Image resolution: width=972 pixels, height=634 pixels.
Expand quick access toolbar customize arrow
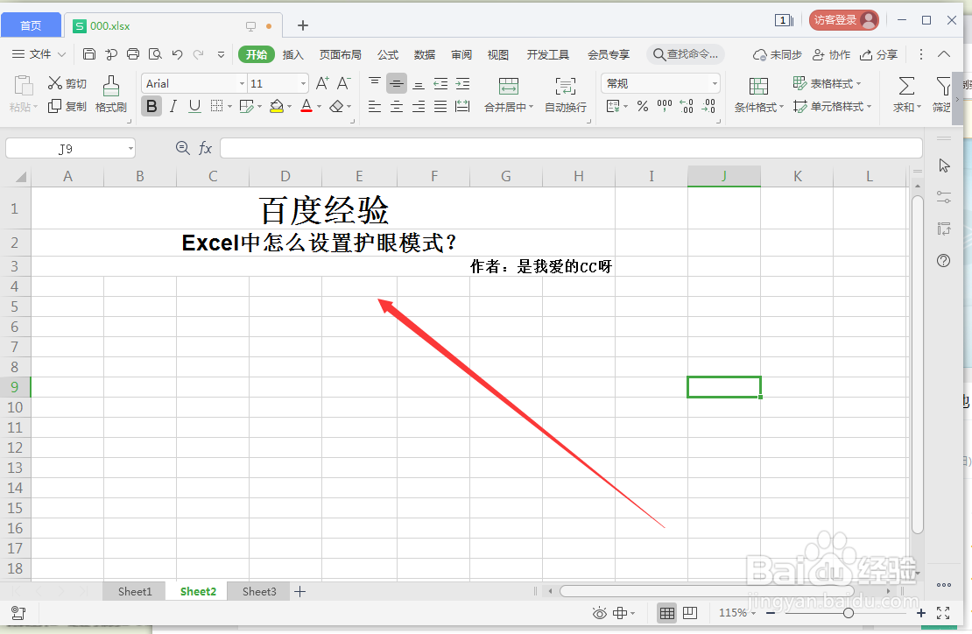[x=221, y=54]
